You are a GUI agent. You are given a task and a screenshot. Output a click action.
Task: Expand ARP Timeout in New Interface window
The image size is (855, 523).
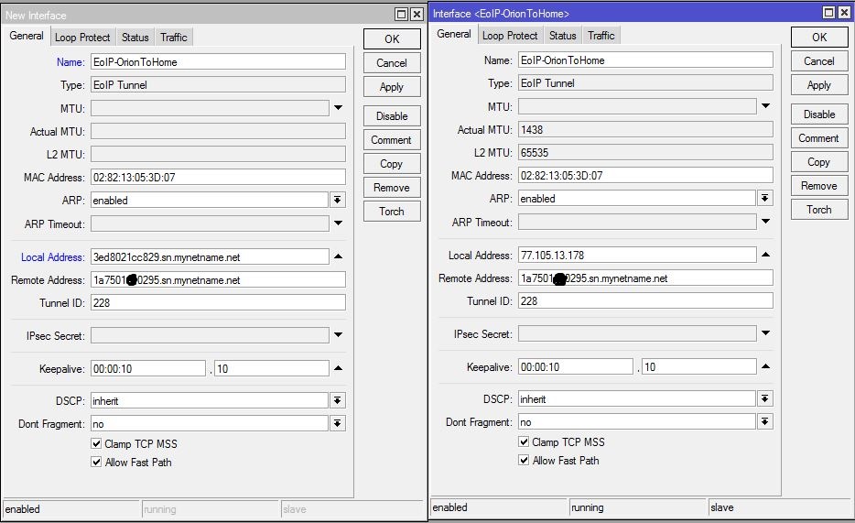click(338, 223)
